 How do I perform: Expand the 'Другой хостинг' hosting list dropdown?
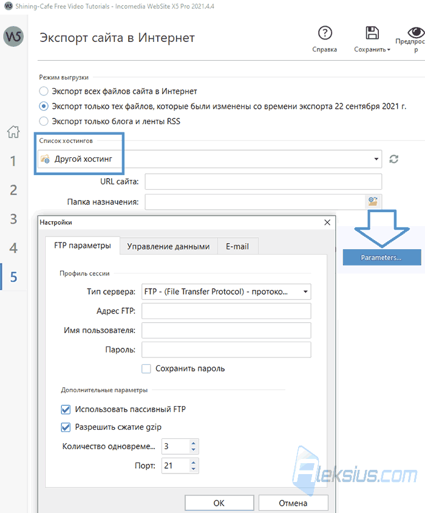coord(376,159)
